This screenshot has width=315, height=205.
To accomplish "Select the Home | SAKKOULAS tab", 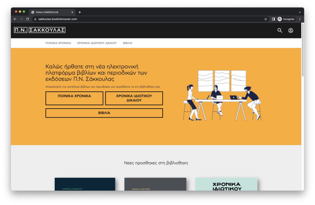I will pos(52,12).
